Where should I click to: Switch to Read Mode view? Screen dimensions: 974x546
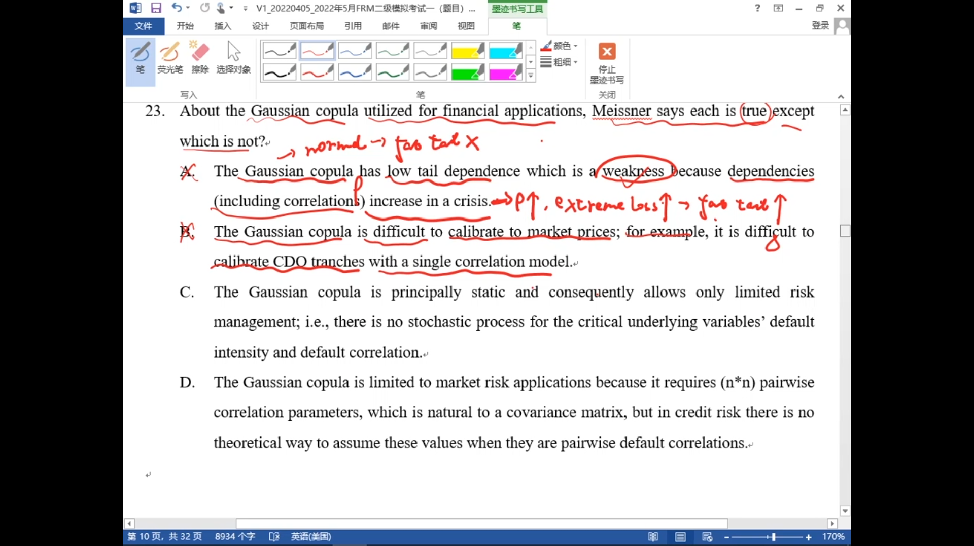[653, 537]
